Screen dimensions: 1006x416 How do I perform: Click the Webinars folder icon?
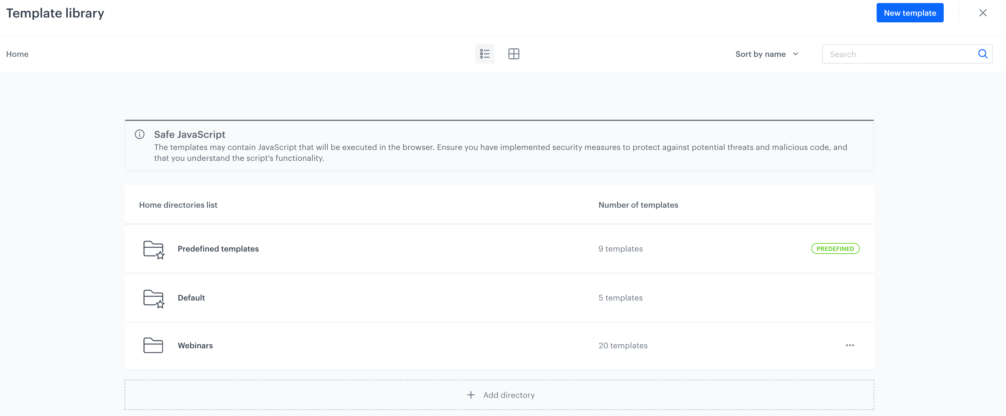[x=153, y=345]
